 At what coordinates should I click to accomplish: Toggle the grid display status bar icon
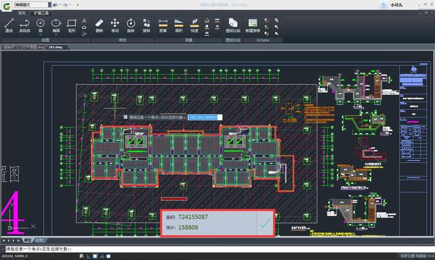tap(95, 256)
